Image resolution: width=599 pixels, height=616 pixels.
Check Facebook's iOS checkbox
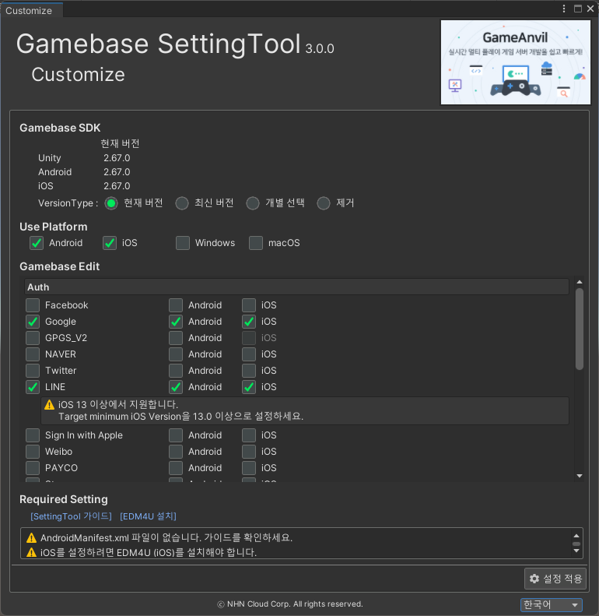pos(249,305)
